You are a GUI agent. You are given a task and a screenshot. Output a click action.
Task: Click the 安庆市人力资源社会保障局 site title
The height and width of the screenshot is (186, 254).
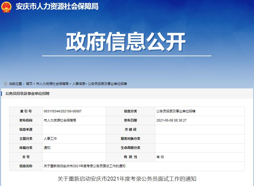(x=57, y=6)
